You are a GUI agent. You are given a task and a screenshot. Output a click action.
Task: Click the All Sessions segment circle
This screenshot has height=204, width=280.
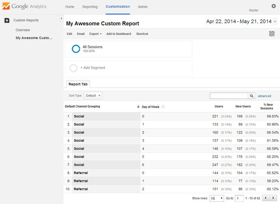click(x=76, y=49)
